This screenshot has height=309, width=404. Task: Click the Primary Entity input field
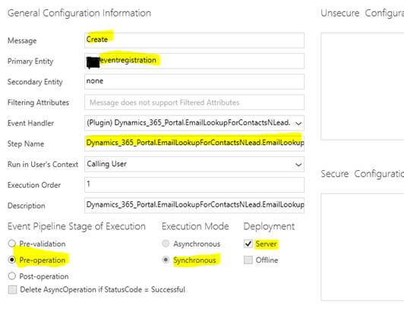194,61
